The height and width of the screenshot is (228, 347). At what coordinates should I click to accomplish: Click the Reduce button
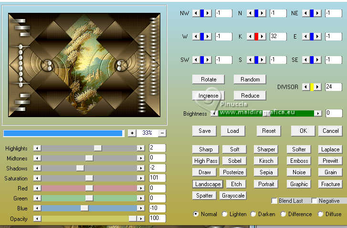pyautogui.click(x=250, y=96)
